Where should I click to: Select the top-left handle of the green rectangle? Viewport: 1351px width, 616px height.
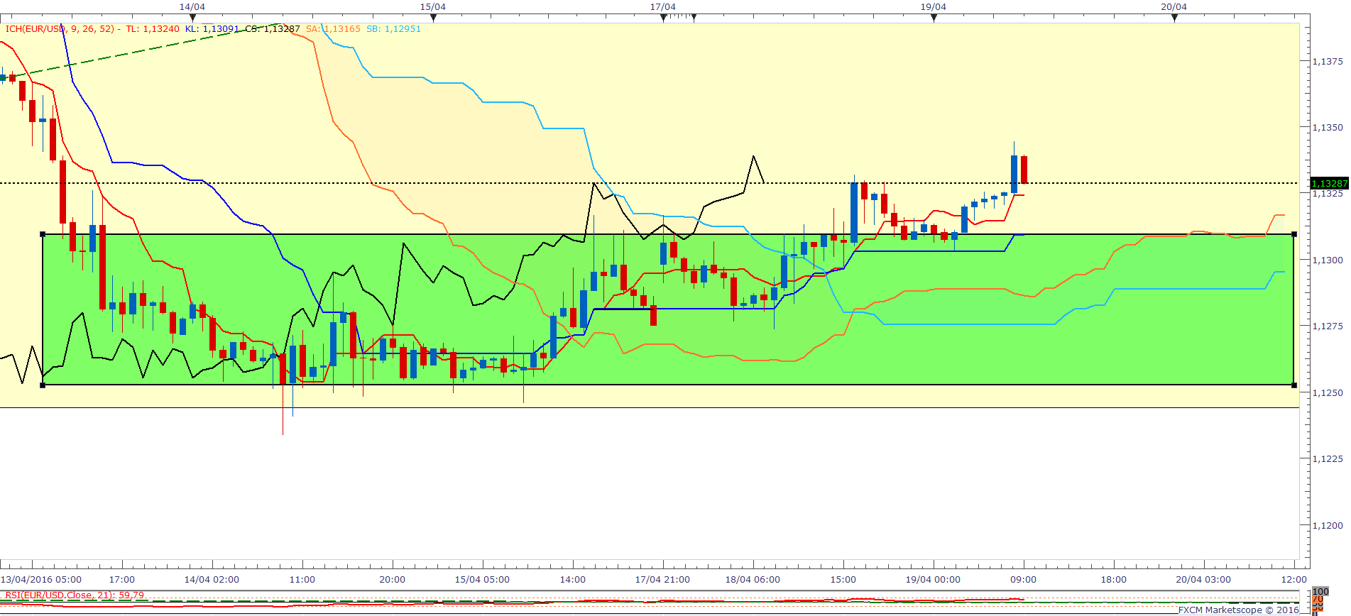(43, 234)
